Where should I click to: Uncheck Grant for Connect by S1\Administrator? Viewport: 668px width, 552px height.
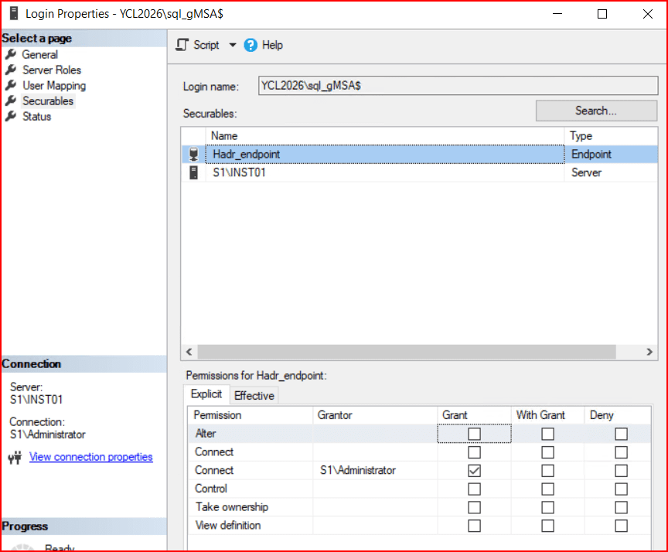click(474, 470)
